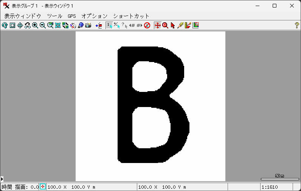
Task: Toggle the red zoom box tool
Action: point(165,25)
